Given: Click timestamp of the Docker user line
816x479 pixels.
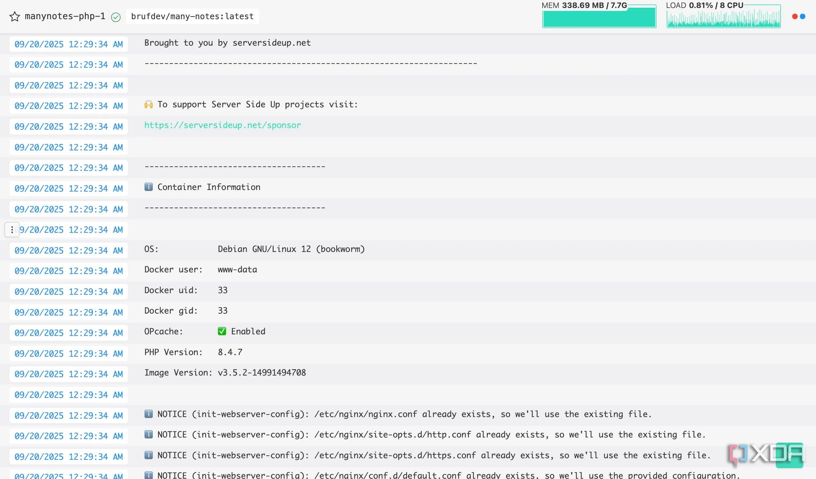Looking at the screenshot, I should [69, 270].
